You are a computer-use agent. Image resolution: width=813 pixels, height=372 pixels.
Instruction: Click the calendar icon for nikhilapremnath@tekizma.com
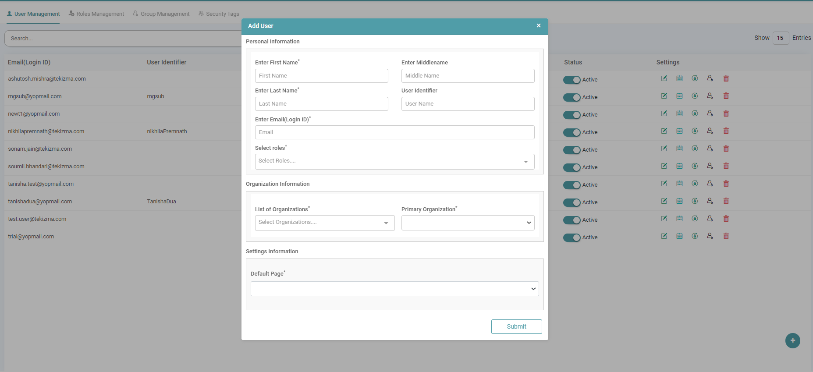click(x=679, y=131)
